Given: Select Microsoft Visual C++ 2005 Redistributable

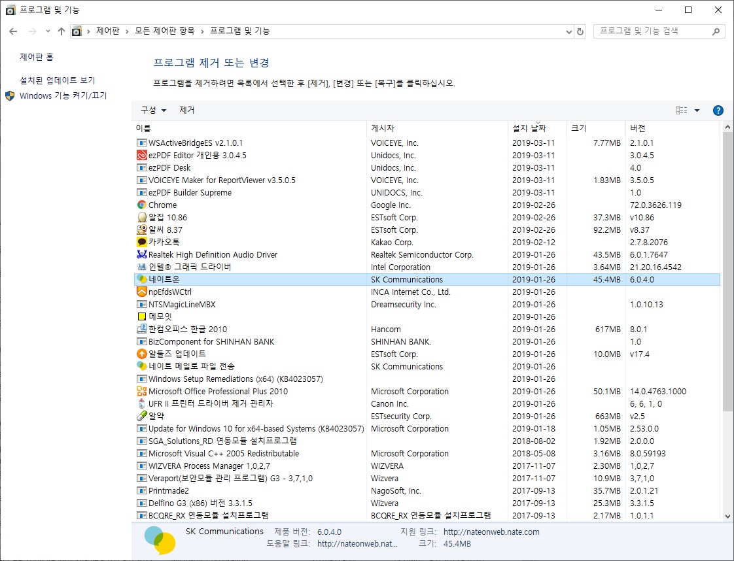Looking at the screenshot, I should click(427, 453).
